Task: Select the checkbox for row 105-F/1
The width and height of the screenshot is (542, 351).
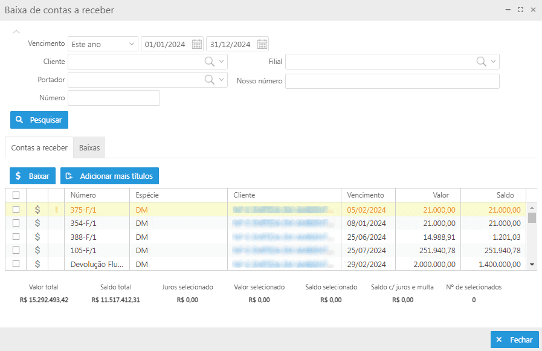Action: point(16,250)
